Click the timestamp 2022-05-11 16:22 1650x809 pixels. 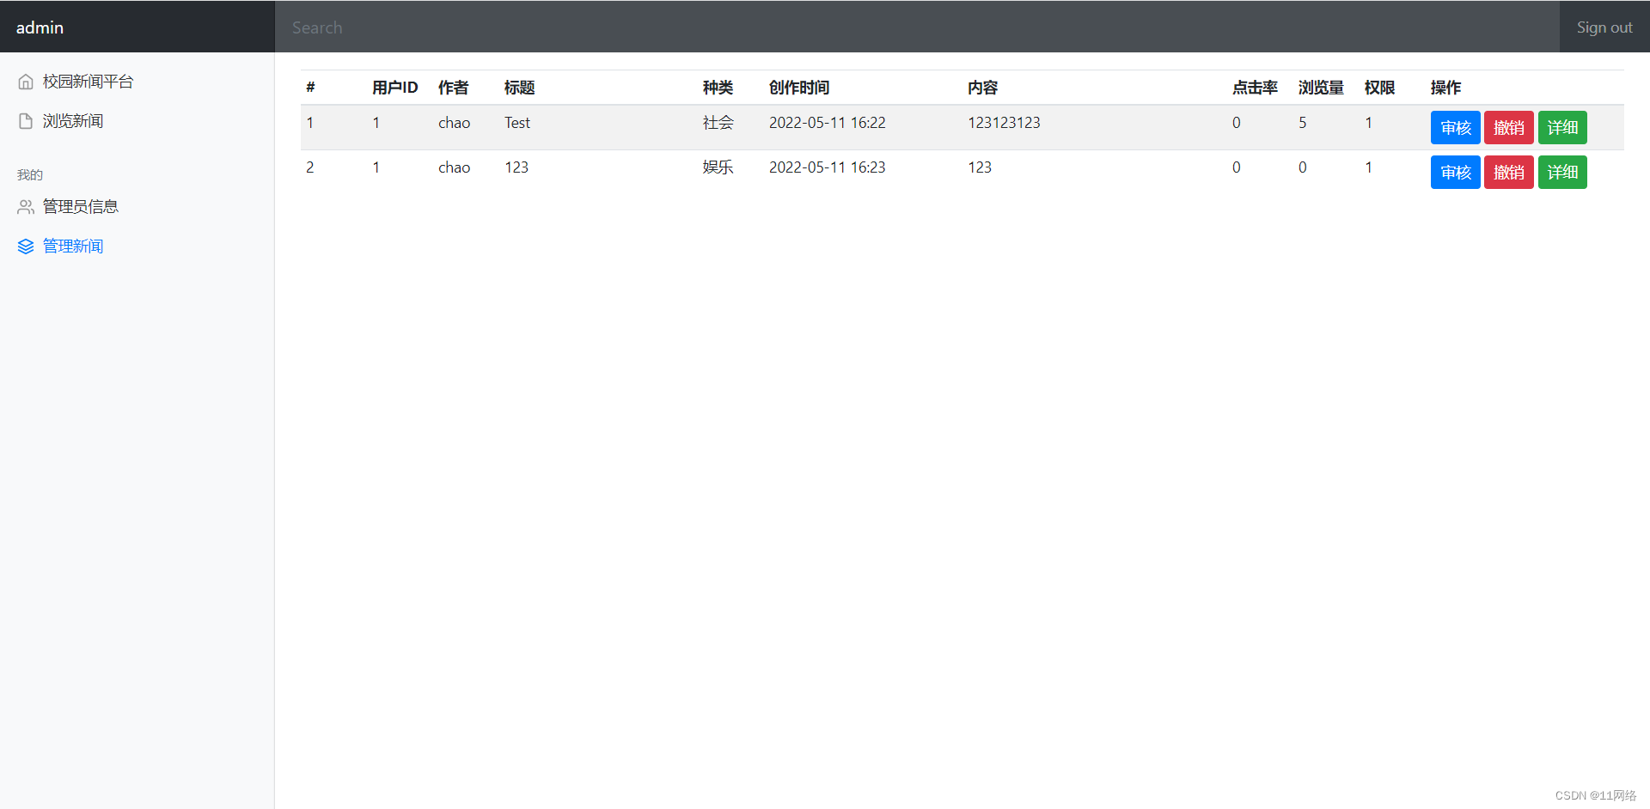point(827,123)
